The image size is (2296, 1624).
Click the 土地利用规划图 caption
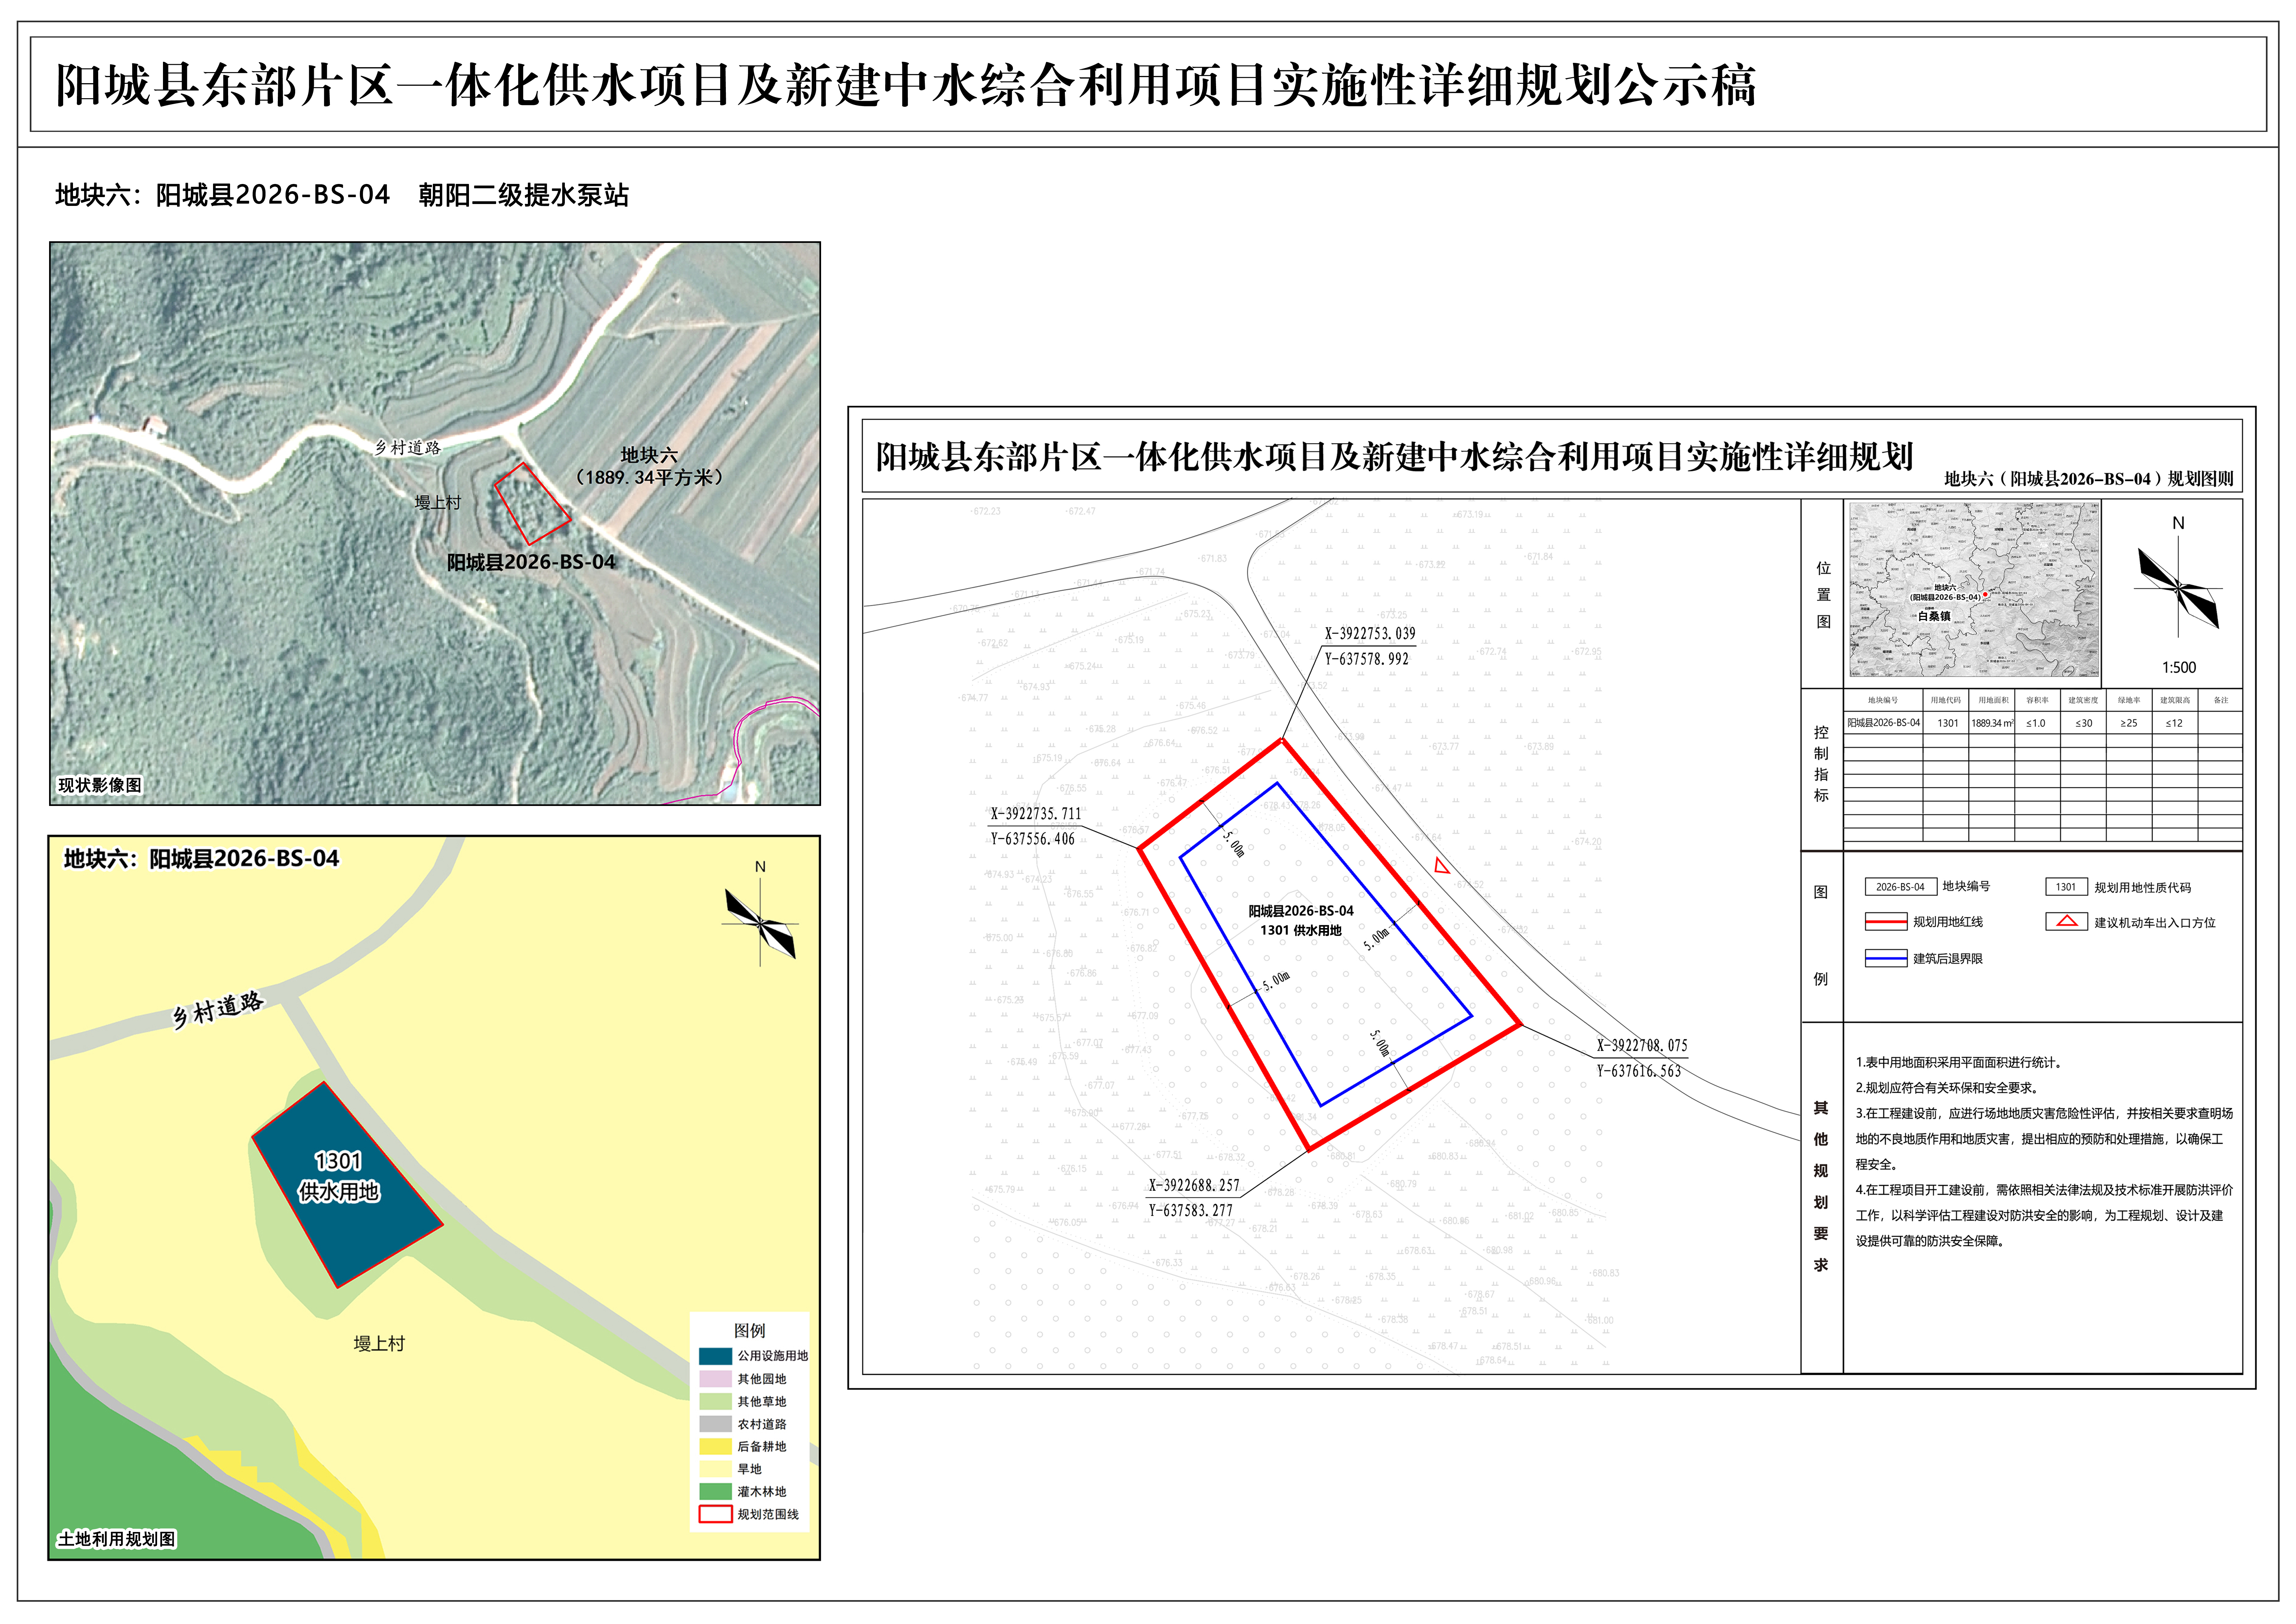(117, 1539)
